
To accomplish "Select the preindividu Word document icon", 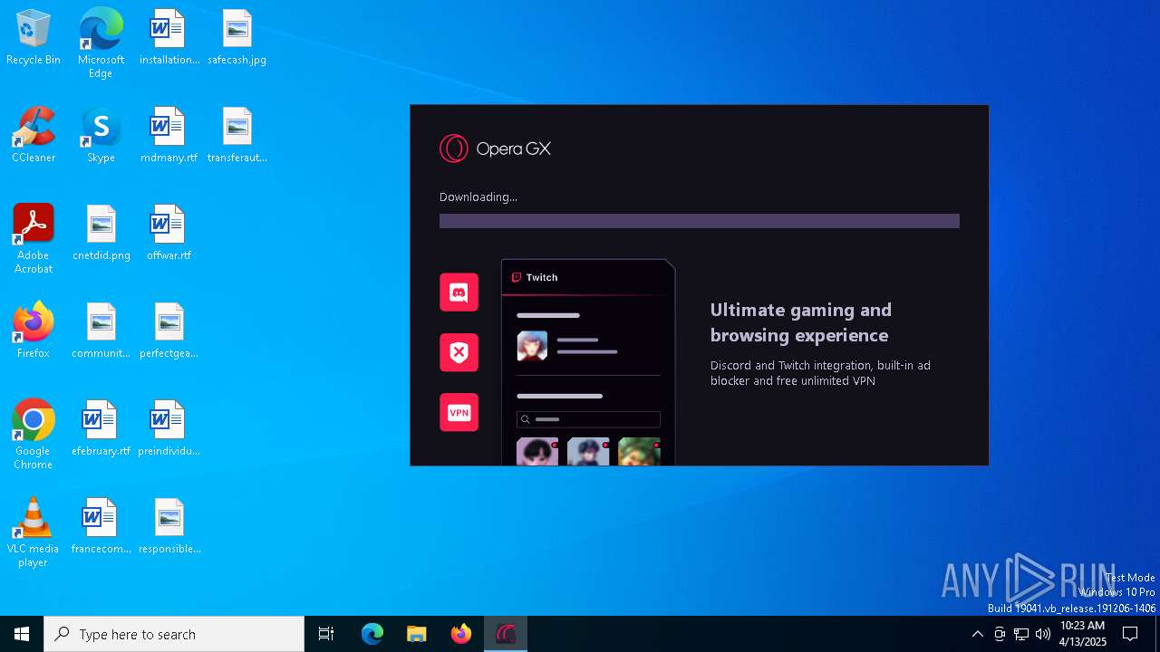I will [169, 429].
